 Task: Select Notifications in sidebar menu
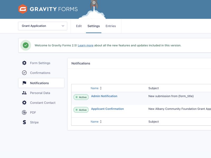41,83
